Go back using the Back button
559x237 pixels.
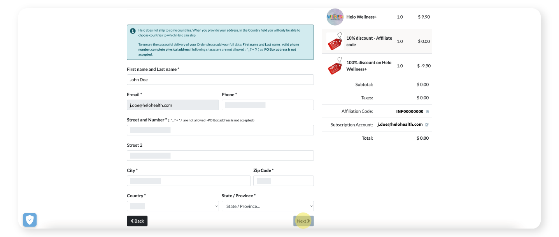click(137, 221)
